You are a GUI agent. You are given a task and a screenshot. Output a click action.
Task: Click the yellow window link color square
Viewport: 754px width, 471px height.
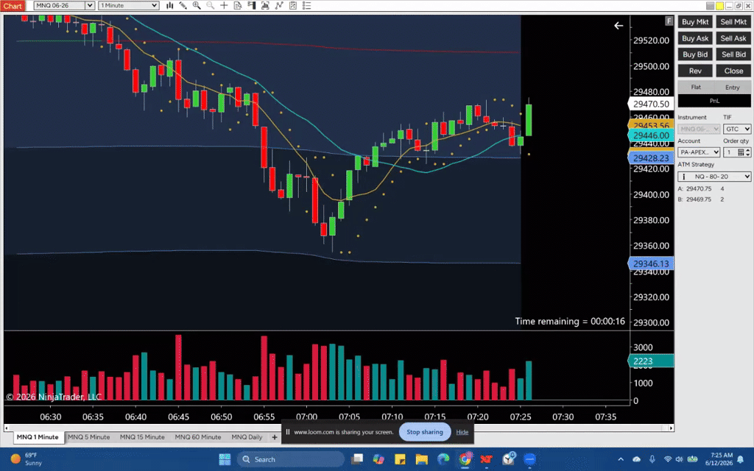pyautogui.click(x=719, y=6)
